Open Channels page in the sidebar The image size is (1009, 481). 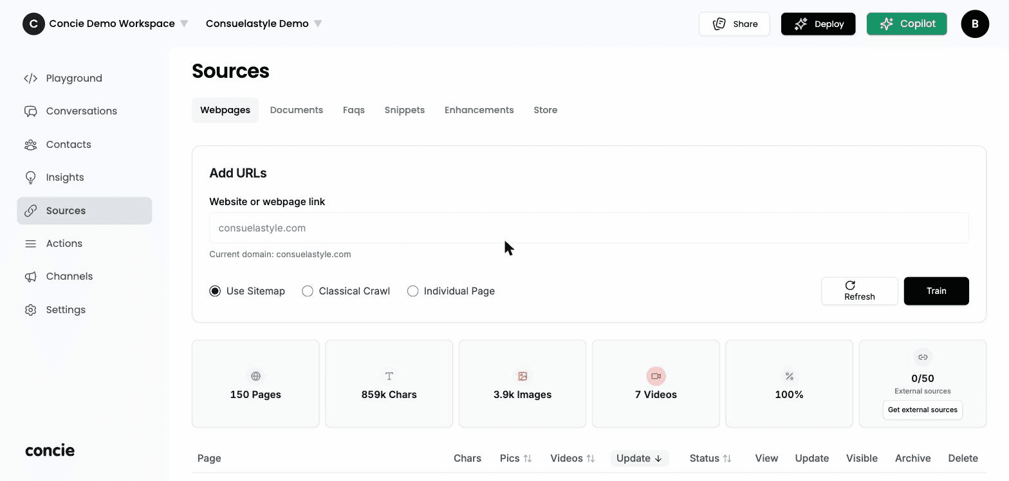84,277
